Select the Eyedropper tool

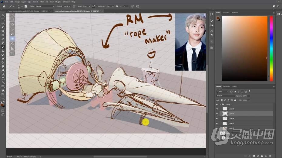pyautogui.click(x=3, y=39)
